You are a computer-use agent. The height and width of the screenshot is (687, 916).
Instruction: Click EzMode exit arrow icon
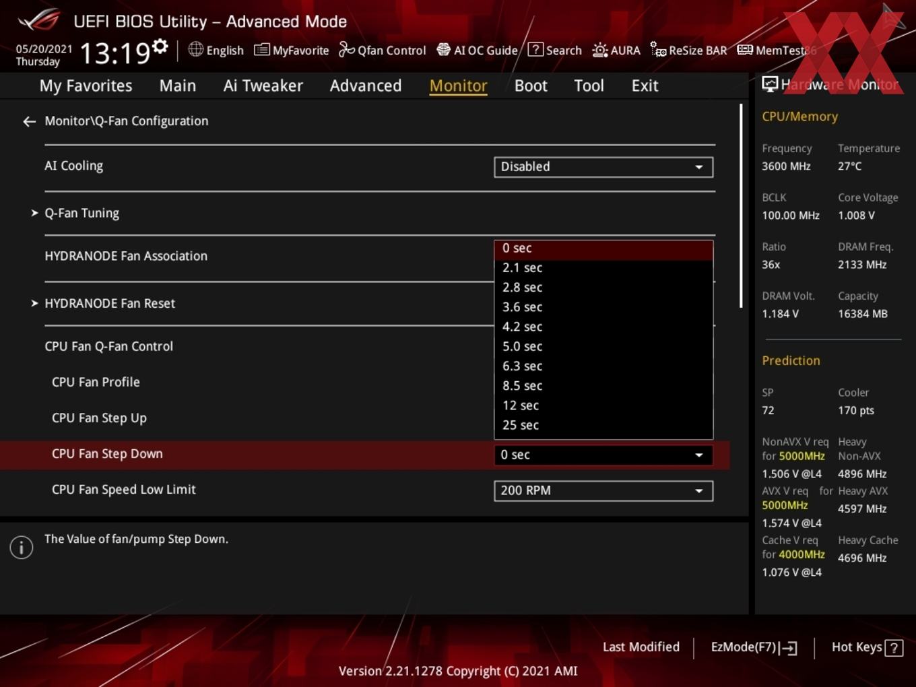[789, 648]
